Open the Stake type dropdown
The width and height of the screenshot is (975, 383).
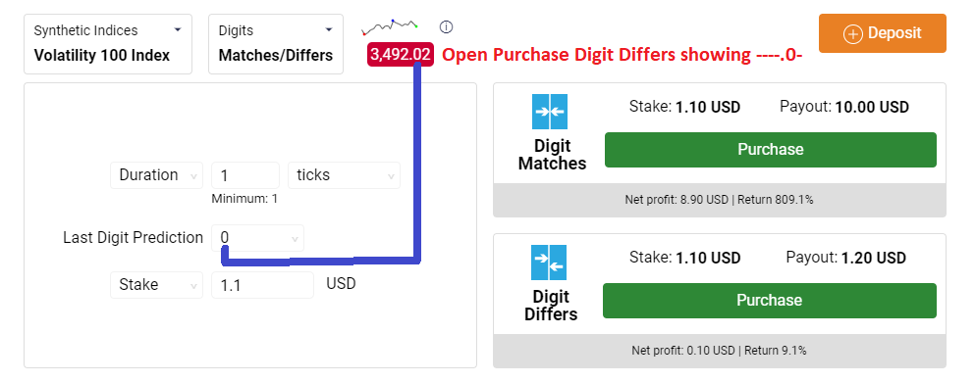[157, 285]
